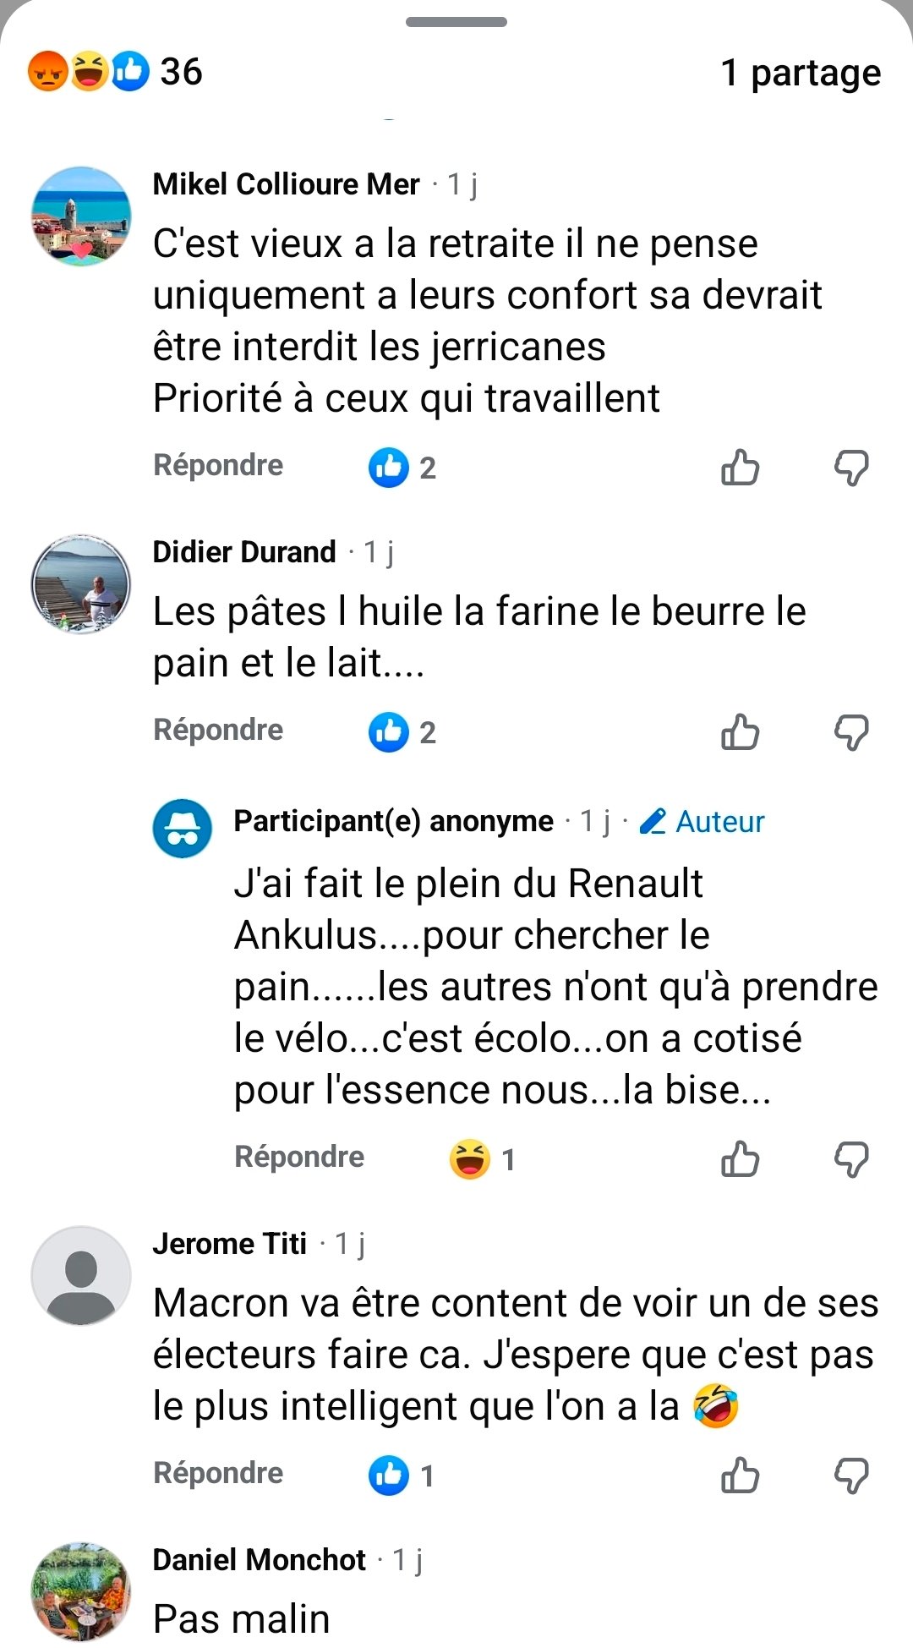Dislike Mikel Collioure Mer's comment

tap(850, 467)
